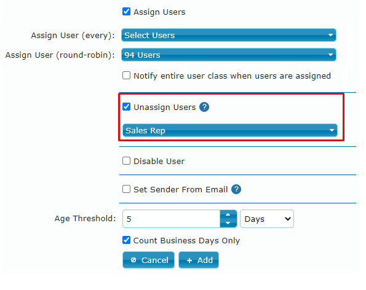366x290 pixels.
Task: Decrease Age Threshold with the down arrow
Action: [228, 223]
